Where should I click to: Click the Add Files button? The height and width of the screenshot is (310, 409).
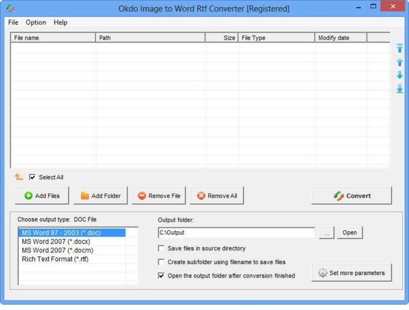42,196
